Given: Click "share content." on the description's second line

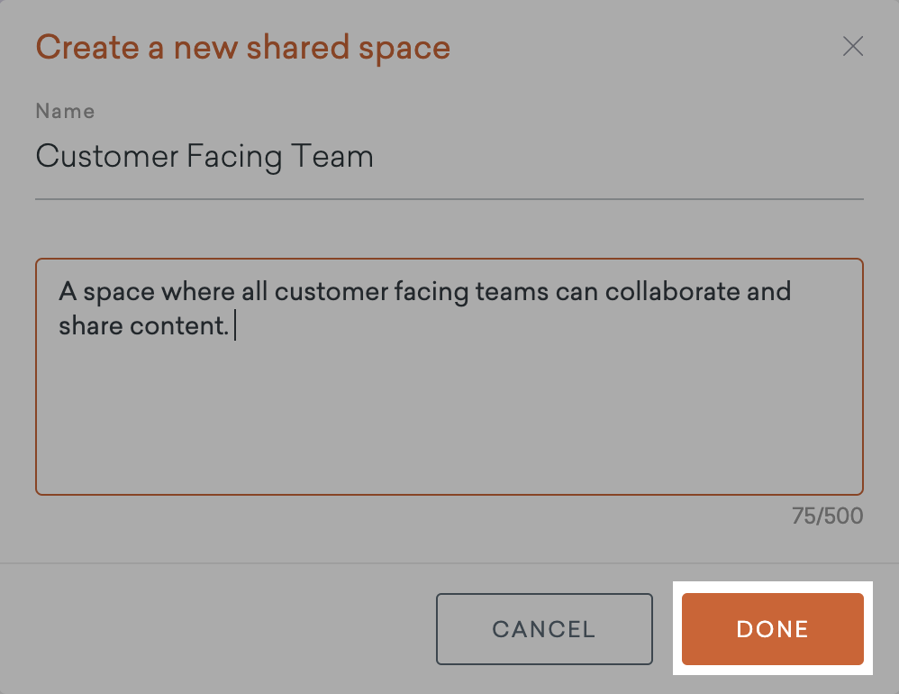Looking at the screenshot, I should 144,326.
